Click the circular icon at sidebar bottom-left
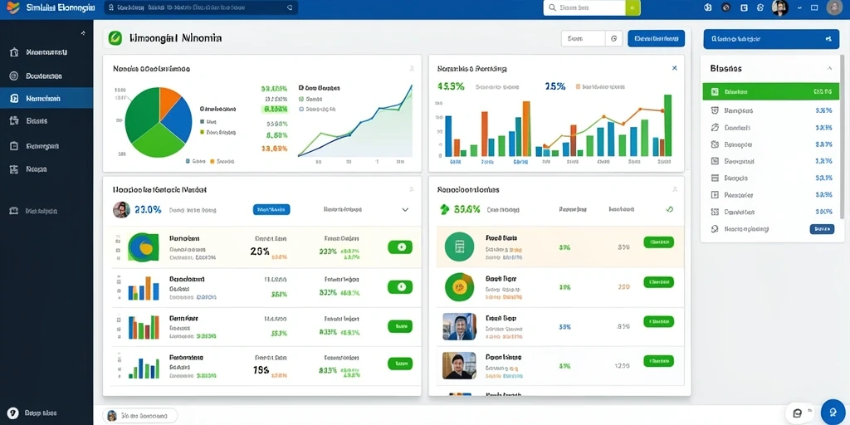This screenshot has width=850, height=425. [x=14, y=413]
